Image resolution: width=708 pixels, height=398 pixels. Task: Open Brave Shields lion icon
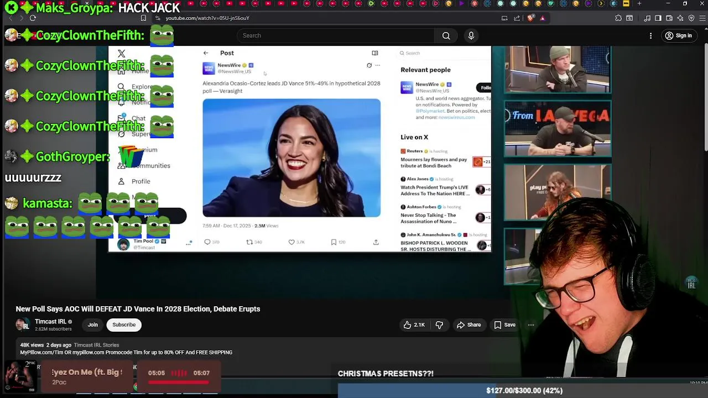coord(530,18)
